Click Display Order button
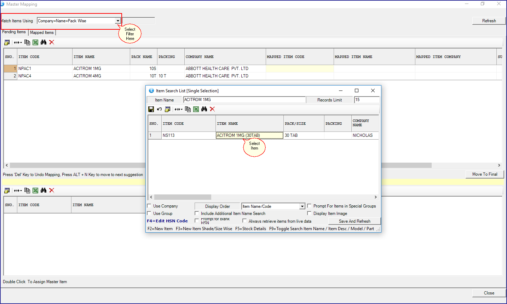The height and width of the screenshot is (304, 507). click(x=217, y=206)
